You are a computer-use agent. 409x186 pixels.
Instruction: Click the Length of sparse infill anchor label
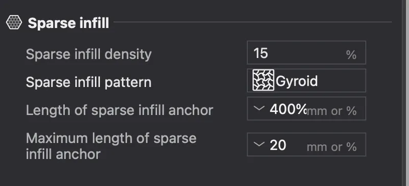click(120, 110)
